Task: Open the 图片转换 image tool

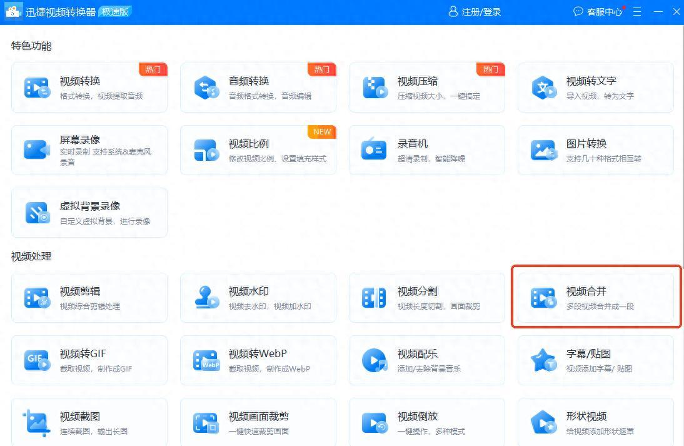Action: (595, 150)
